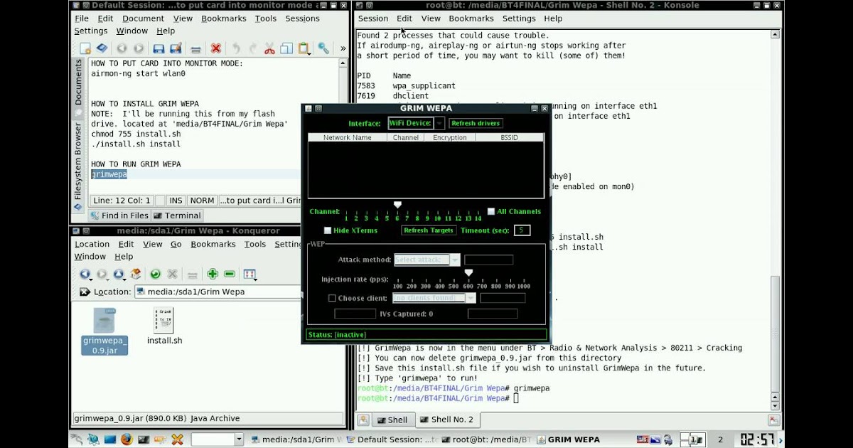
Task: Click the New document icon in Kate toolbar
Action: (x=85, y=48)
